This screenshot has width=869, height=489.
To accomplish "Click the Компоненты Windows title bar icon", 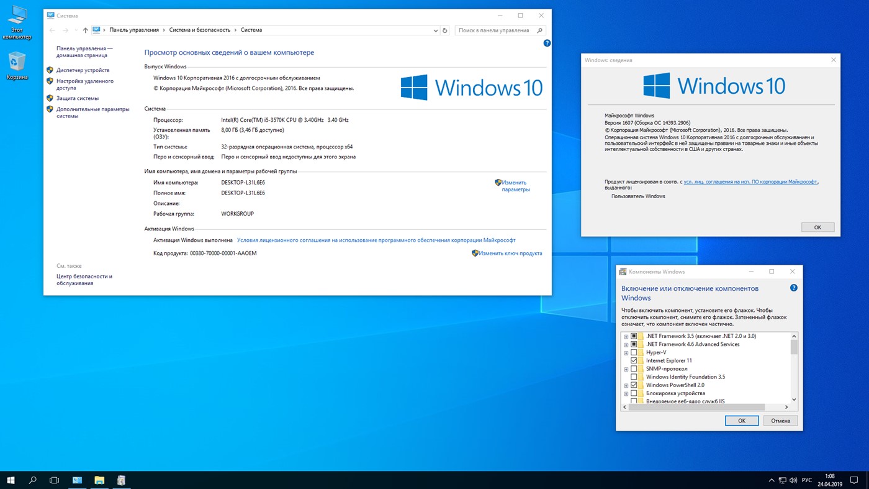I will pyautogui.click(x=623, y=272).
